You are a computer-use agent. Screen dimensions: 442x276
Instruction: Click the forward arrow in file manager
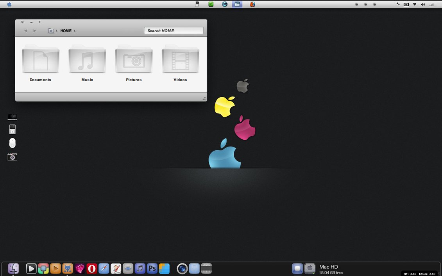(35, 31)
